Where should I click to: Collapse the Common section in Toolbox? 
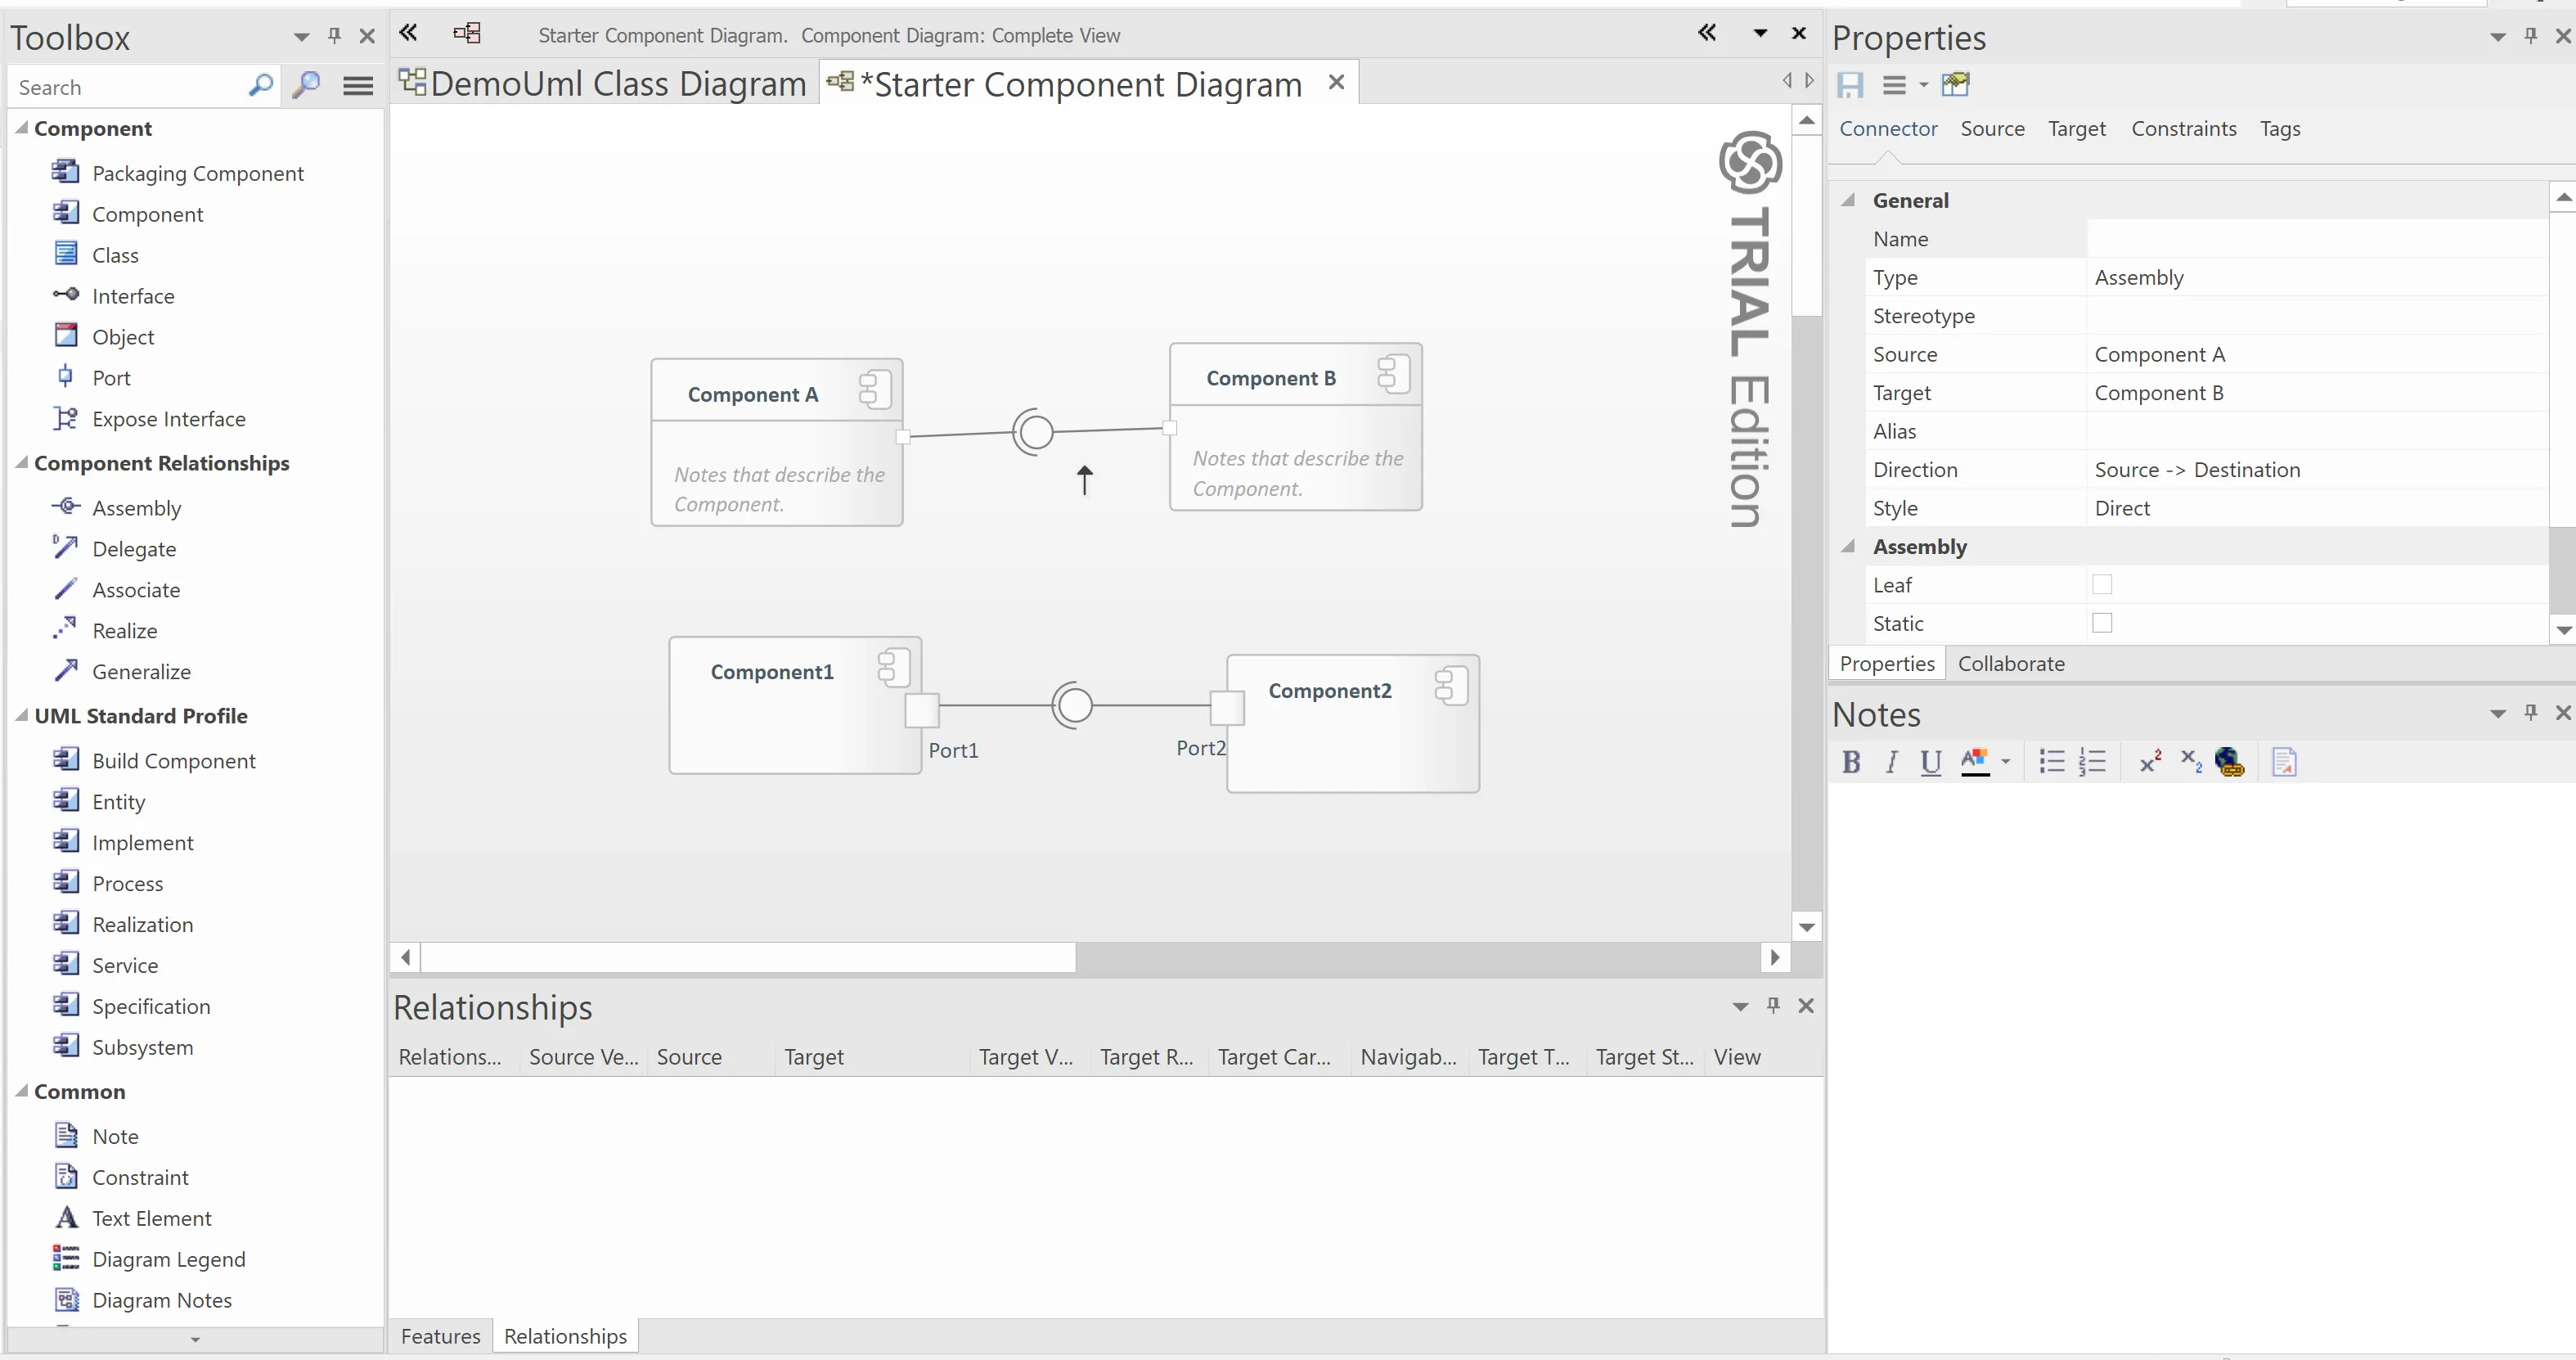click(x=24, y=1091)
